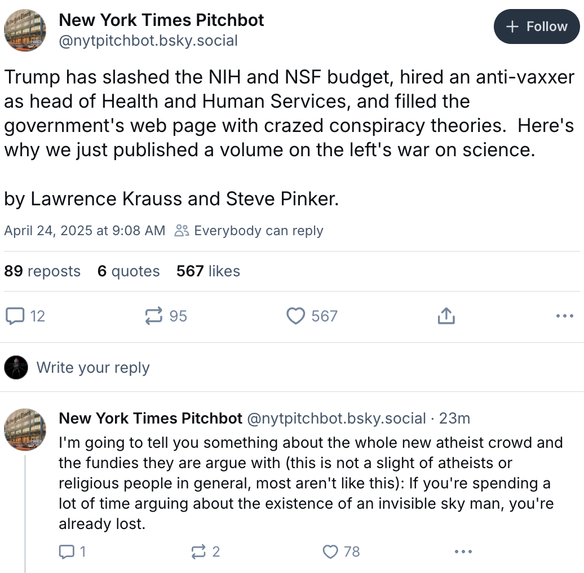Open @nytpitchbot.bsky.social handle in post header
This screenshot has width=584, height=573.
coord(148,41)
